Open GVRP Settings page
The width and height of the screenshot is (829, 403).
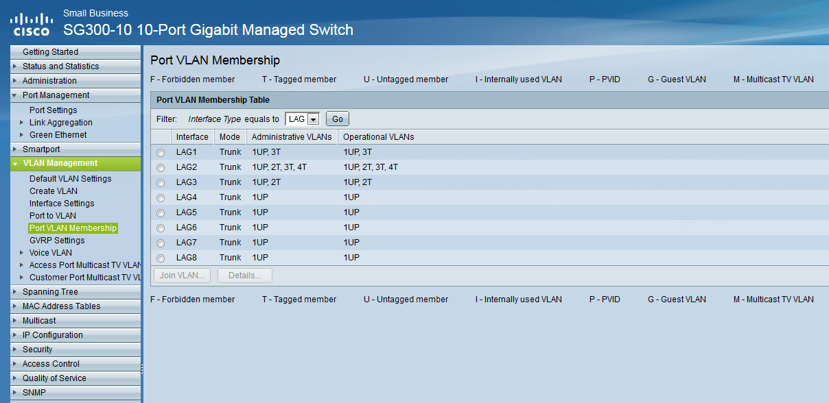[x=57, y=241]
